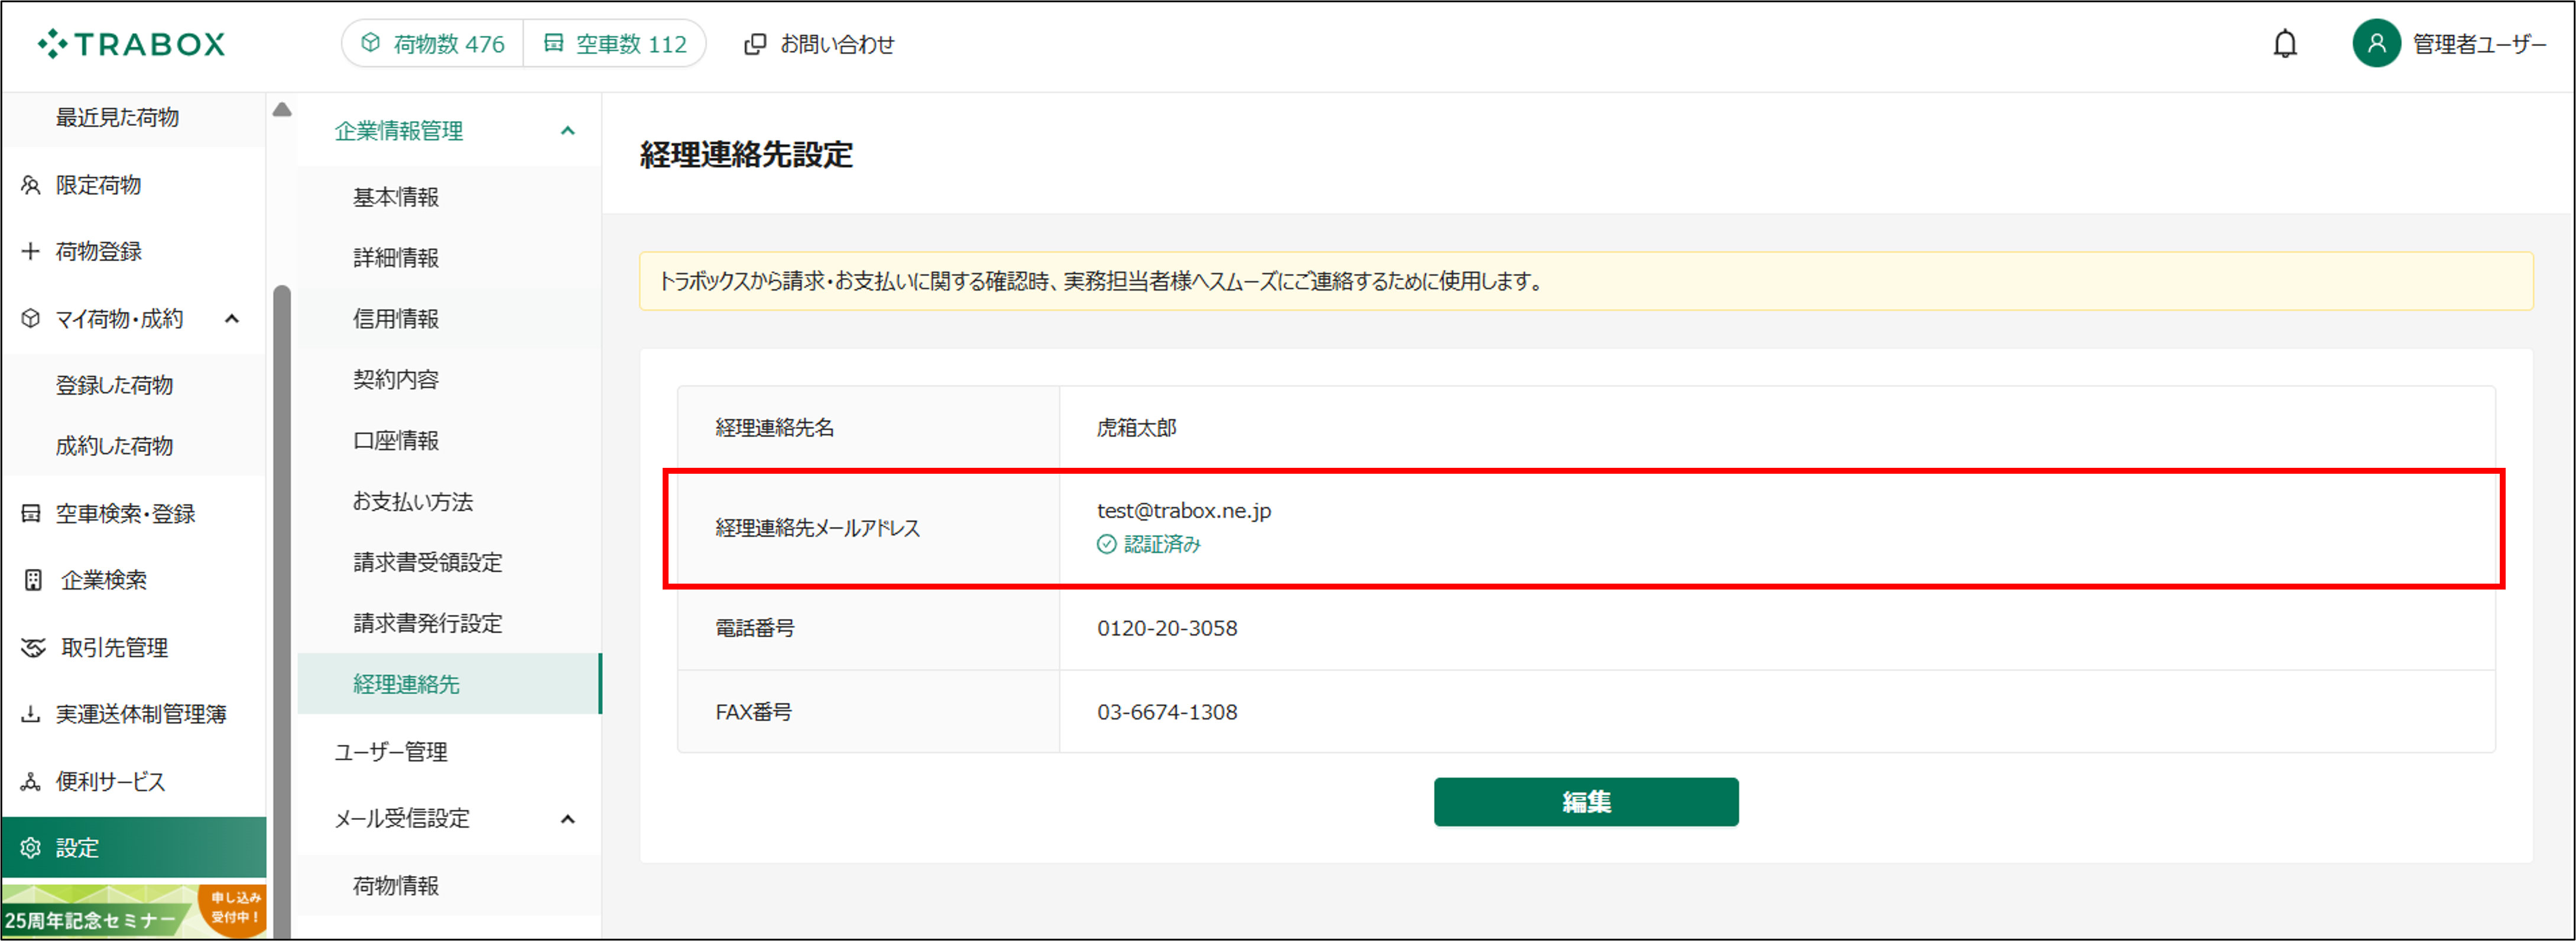2576x941 pixels.
Task: Click the 経理連絡先名 label
Action: [x=775, y=428]
